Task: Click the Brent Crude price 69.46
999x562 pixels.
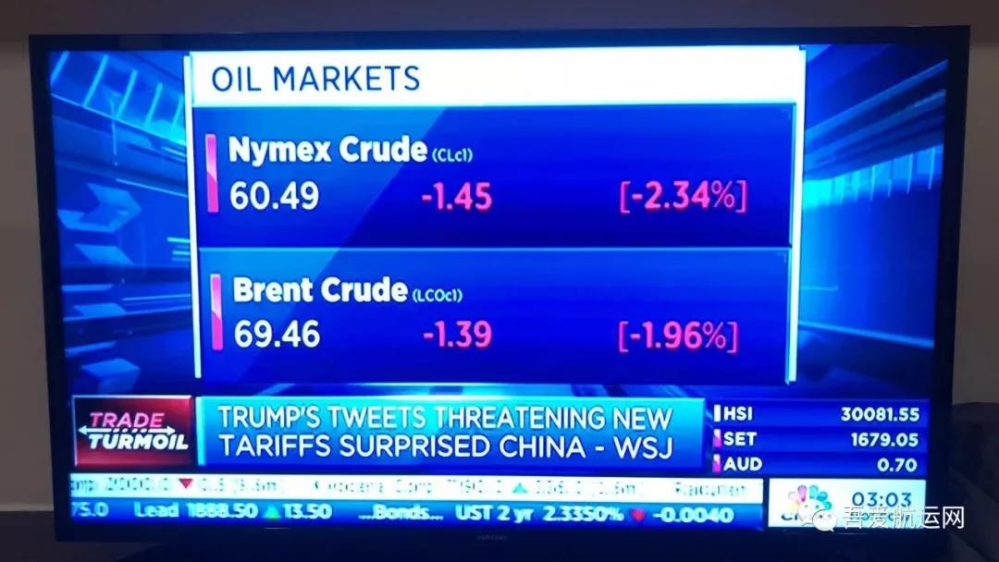Action: coord(277,334)
